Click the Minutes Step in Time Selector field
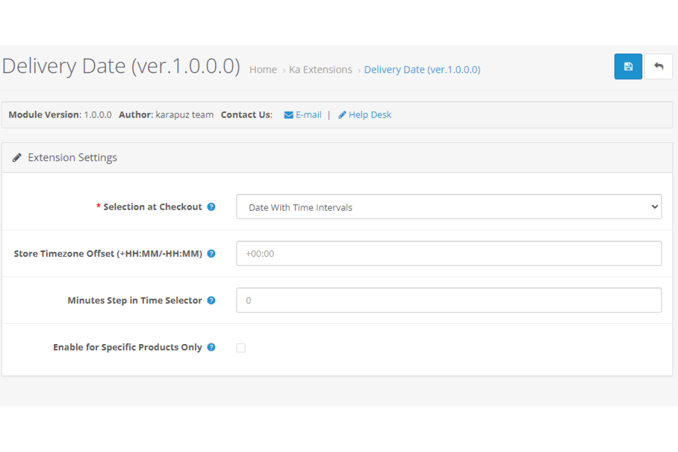 pyautogui.click(x=449, y=301)
